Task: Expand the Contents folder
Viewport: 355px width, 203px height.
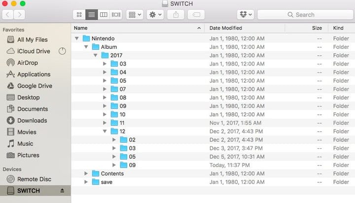Action: click(x=86, y=173)
